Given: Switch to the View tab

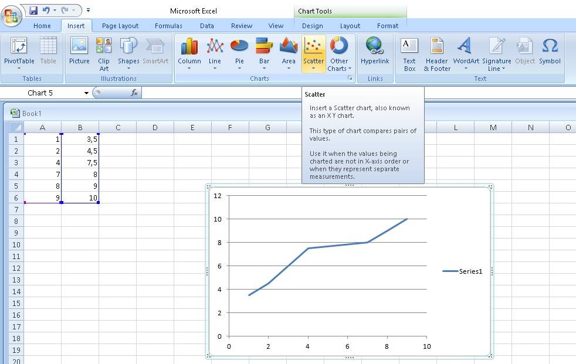Looking at the screenshot, I should pyautogui.click(x=276, y=26).
